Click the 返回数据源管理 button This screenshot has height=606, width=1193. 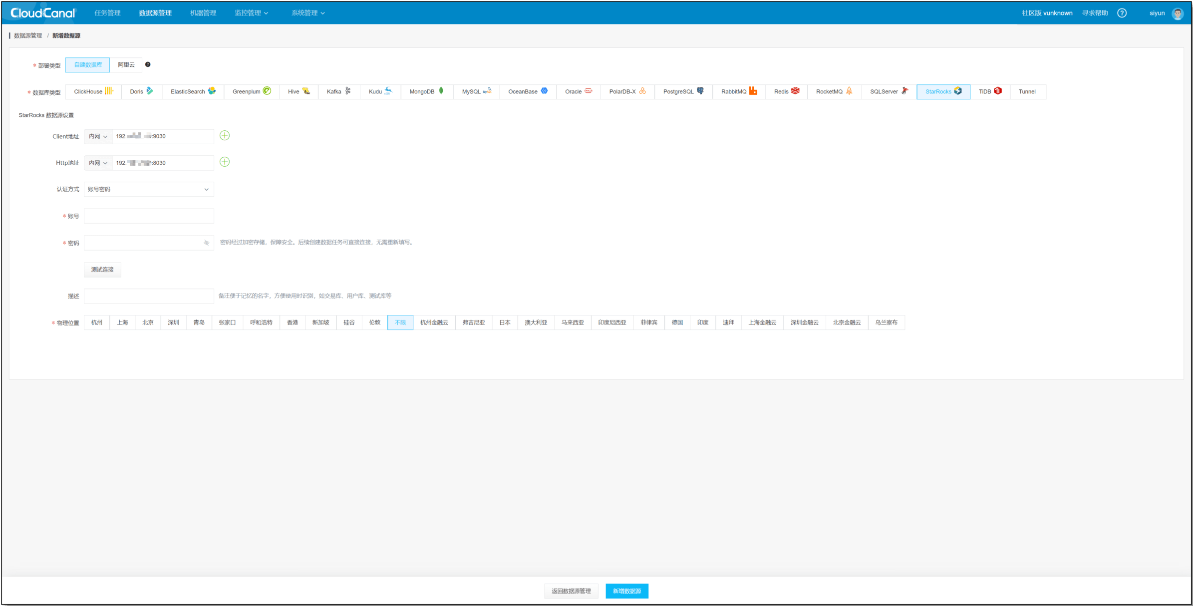tap(571, 591)
